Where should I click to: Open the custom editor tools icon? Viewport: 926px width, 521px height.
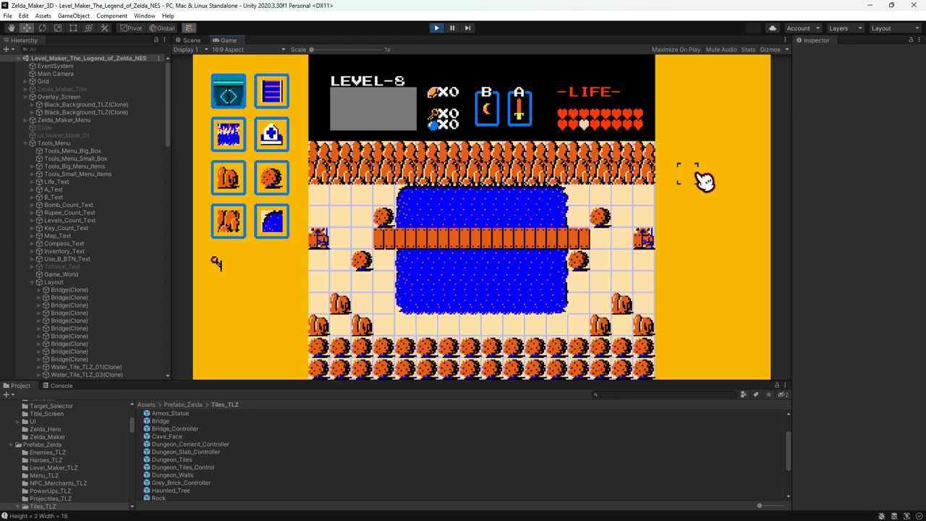point(104,28)
